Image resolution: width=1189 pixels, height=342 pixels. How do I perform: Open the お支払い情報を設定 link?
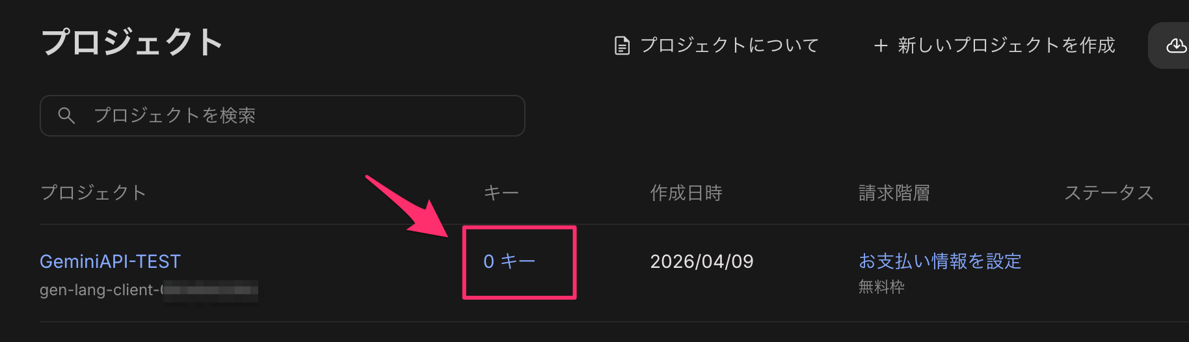(939, 261)
